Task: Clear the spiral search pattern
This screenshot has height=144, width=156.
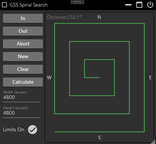Action: click(x=23, y=69)
